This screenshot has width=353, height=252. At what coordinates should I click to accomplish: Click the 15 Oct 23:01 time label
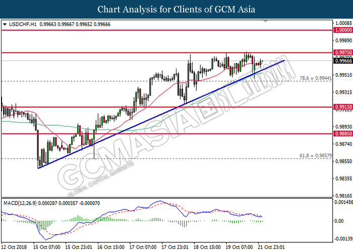point(79,247)
